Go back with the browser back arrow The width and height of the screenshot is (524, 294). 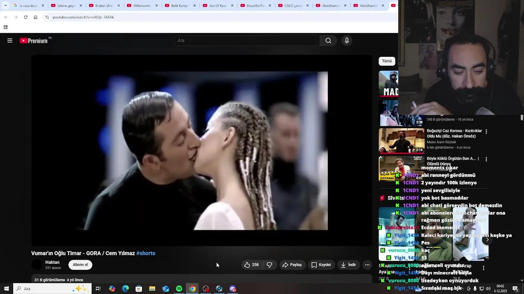[x=6, y=17]
